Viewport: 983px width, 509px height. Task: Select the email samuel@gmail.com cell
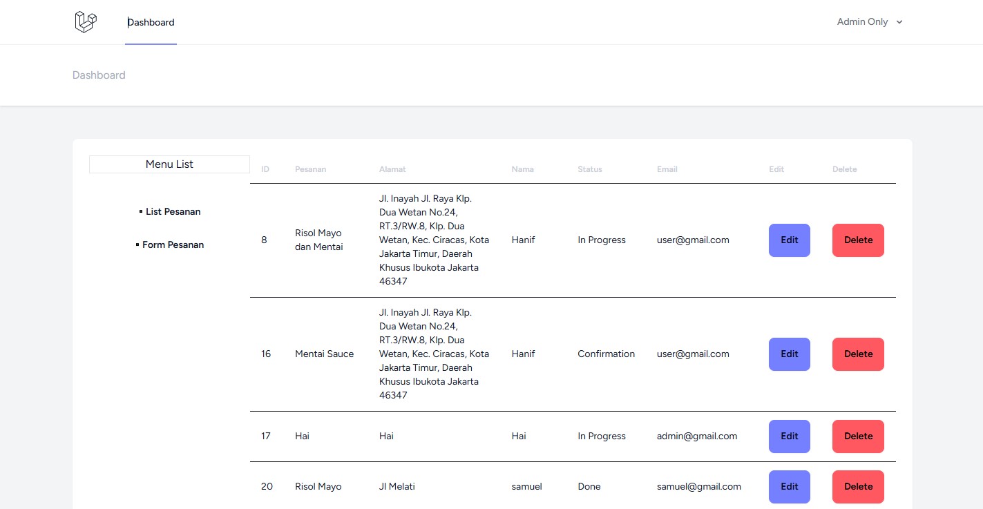tap(698, 487)
